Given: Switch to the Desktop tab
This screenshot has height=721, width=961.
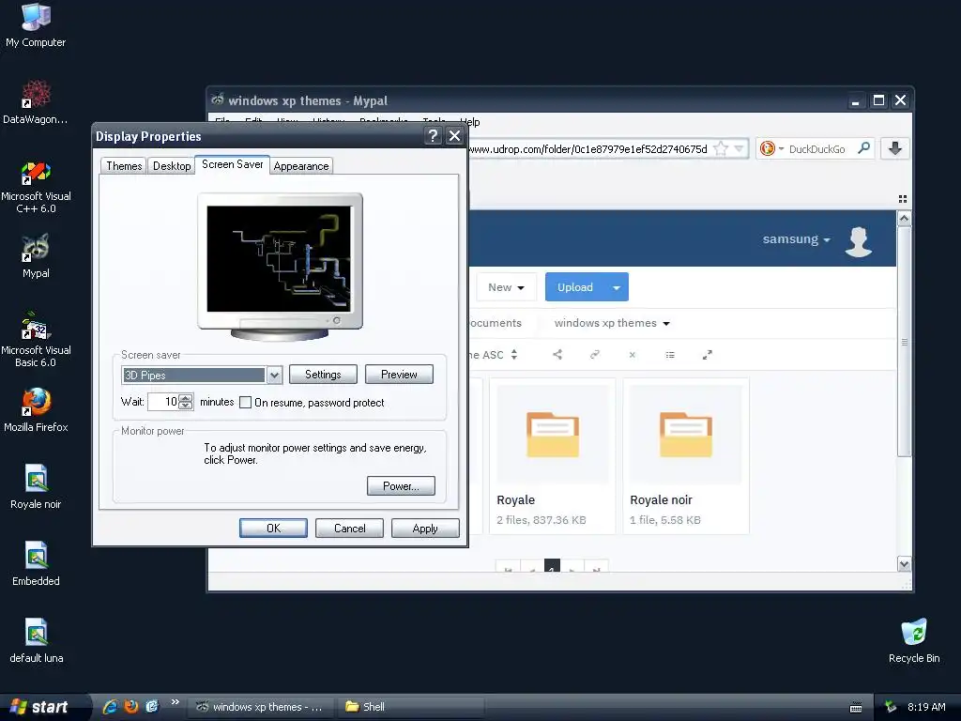Looking at the screenshot, I should pyautogui.click(x=172, y=166).
